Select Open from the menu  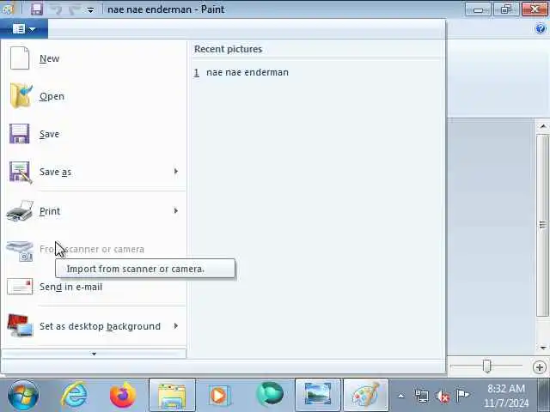pyautogui.click(x=94, y=96)
